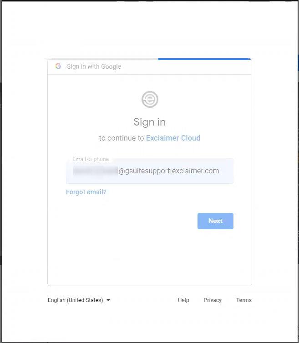Click the gray segment of the loading bar
The image size is (299, 343).
102,59
